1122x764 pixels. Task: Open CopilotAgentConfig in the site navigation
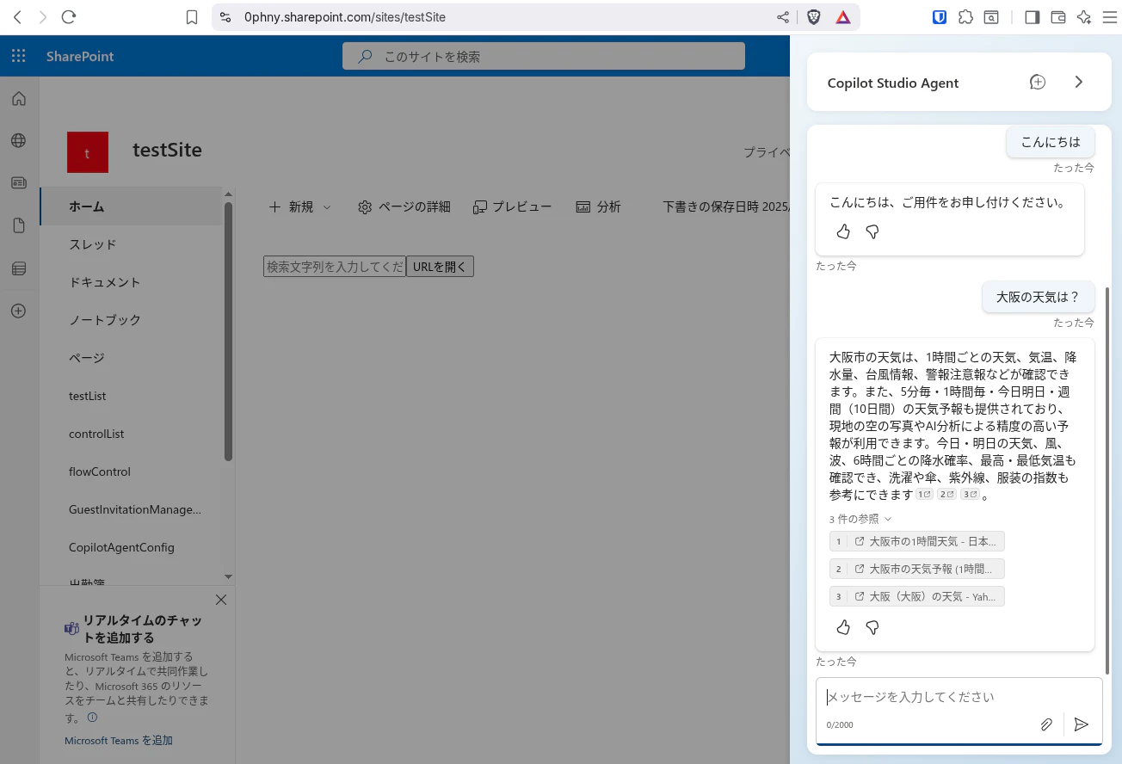pyautogui.click(x=131, y=547)
